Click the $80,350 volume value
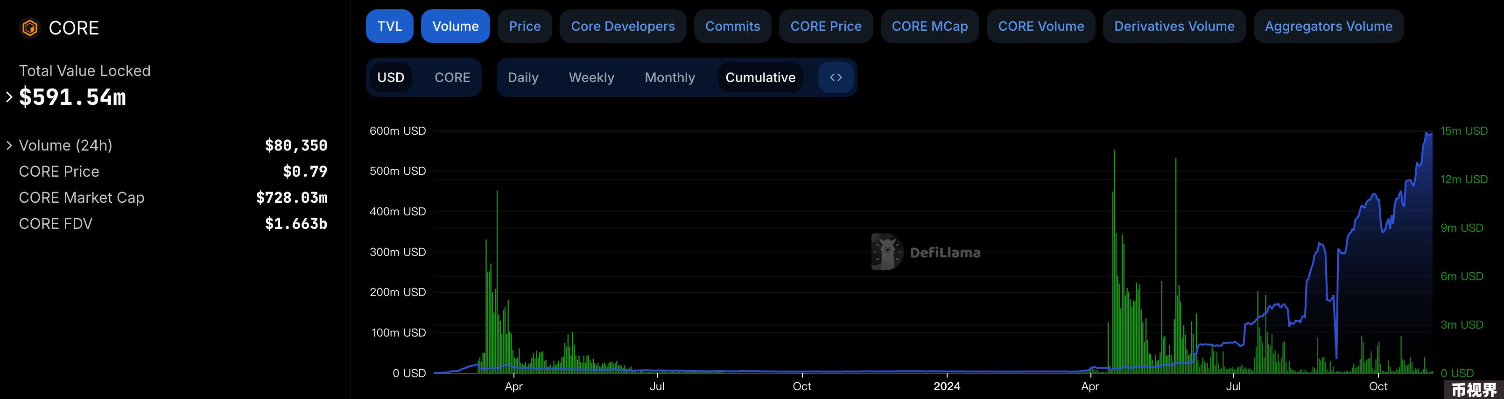Viewport: 1504px width, 399px height. (296, 145)
